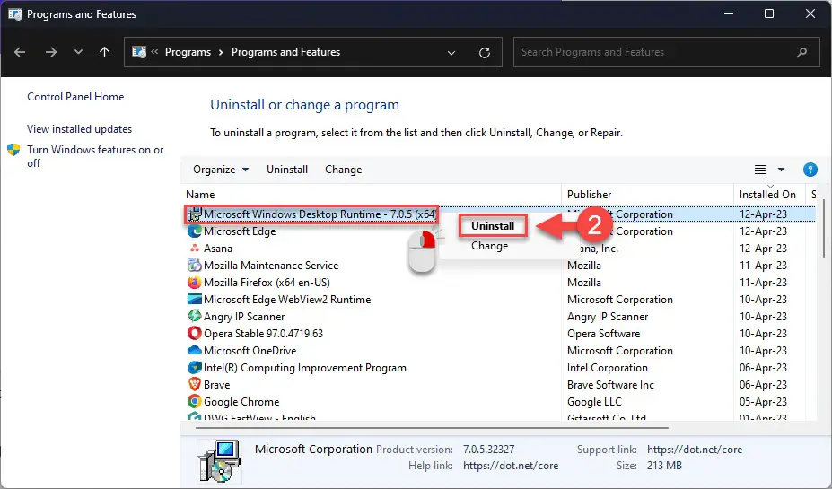Click Google LLC publisher cell
Image resolution: width=832 pixels, height=489 pixels.
pos(594,401)
